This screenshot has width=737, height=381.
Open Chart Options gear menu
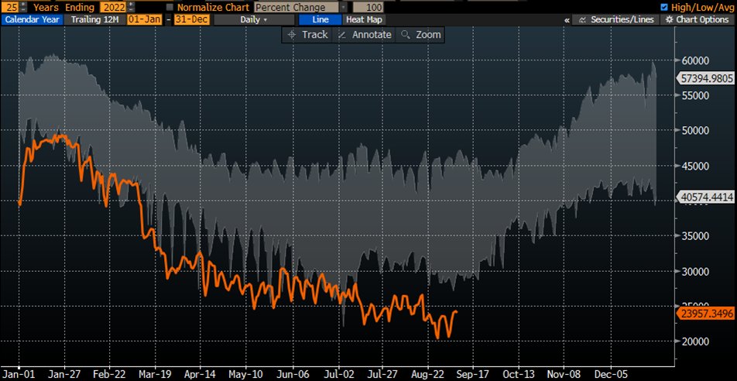pyautogui.click(x=697, y=19)
